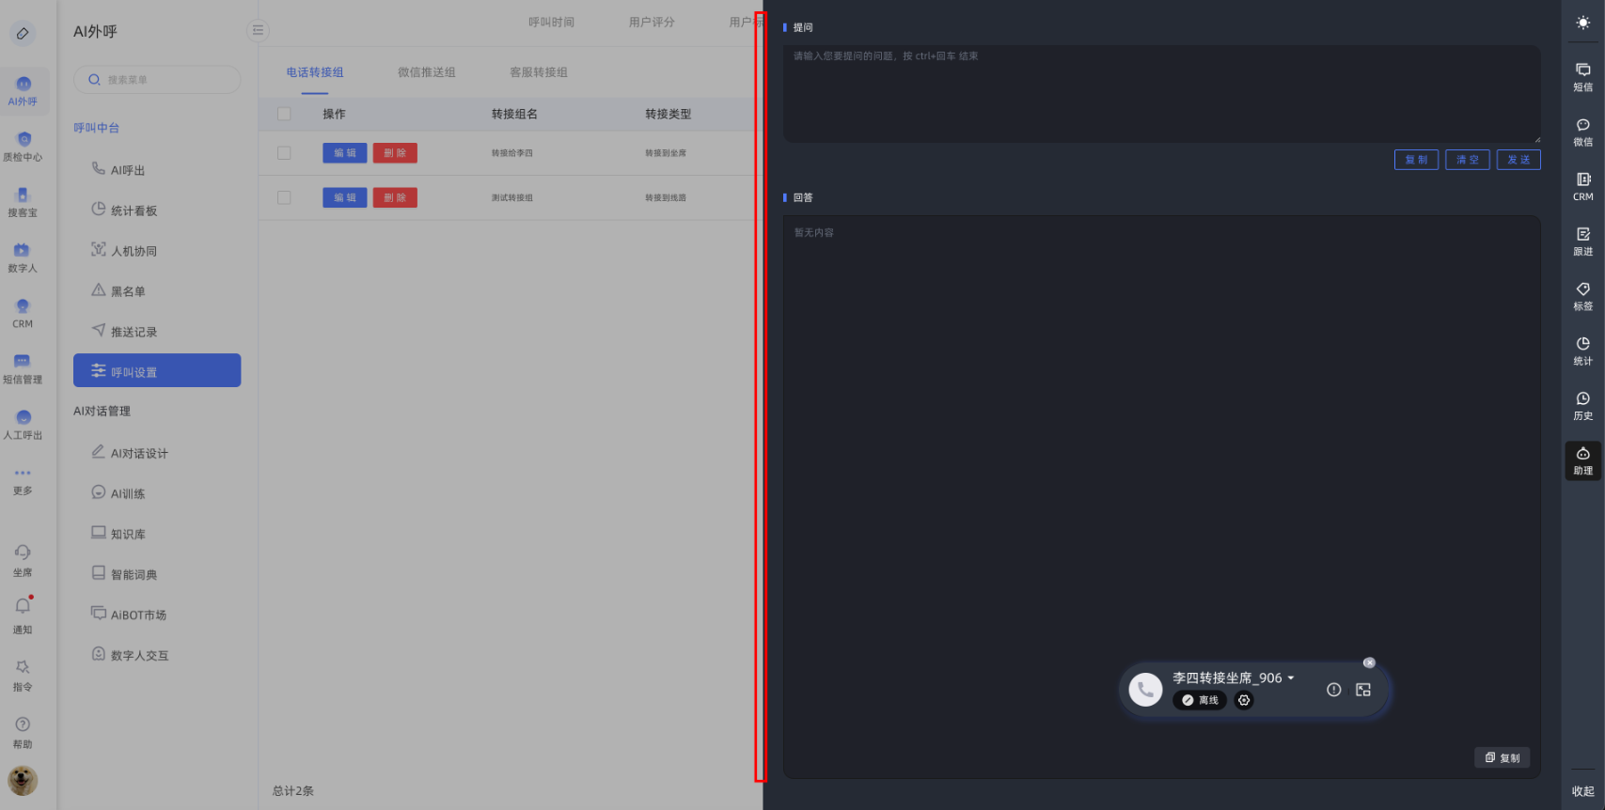Select 知识库 in the side menu
The height and width of the screenshot is (810, 1605).
tap(128, 534)
